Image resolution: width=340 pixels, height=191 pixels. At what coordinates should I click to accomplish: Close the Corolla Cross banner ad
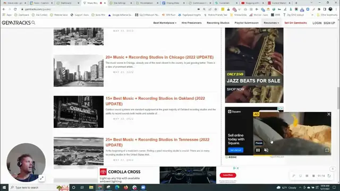pyautogui.click(x=237, y=168)
